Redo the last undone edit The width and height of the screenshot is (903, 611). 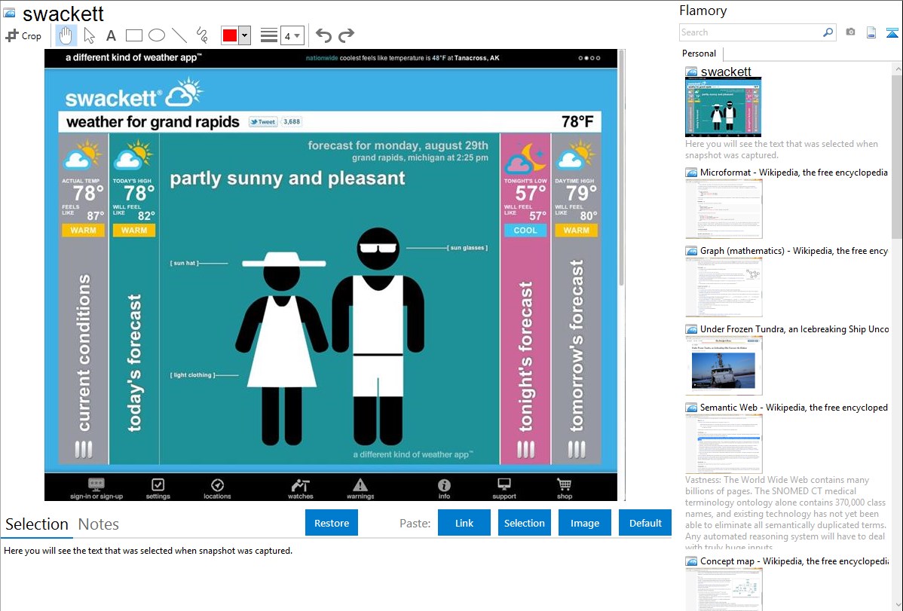point(346,35)
